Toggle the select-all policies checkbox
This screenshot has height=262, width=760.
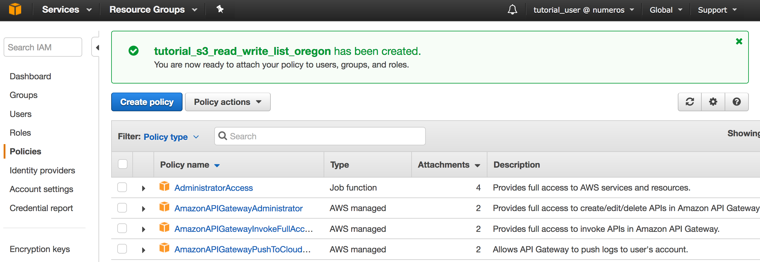pyautogui.click(x=123, y=164)
